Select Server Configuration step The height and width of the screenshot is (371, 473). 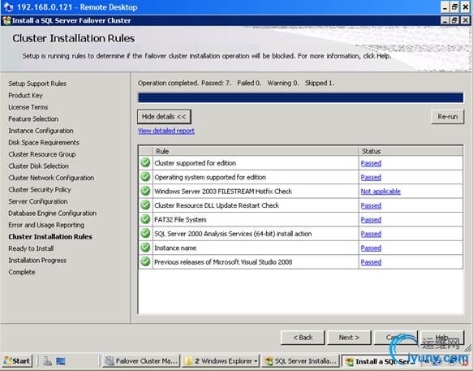(38, 201)
